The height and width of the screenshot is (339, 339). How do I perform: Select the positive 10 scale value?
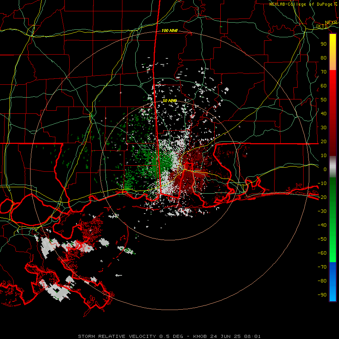point(324,156)
